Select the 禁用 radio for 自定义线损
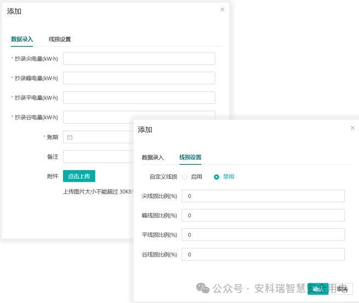The height and width of the screenshot is (303, 359). (x=216, y=177)
